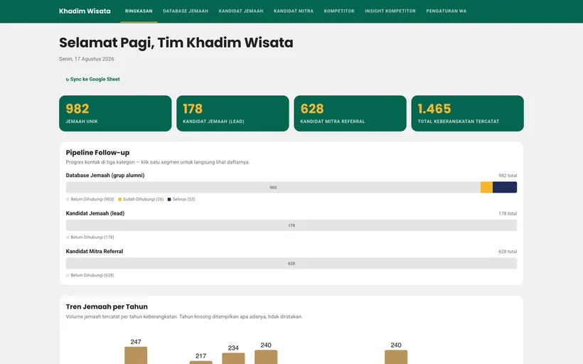The image size is (583, 364).
Task: Click the Tren Jemaah per Tahun title
Action: 107,306
